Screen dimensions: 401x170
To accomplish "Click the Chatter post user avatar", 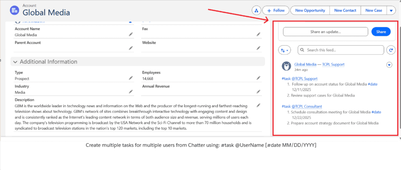I will click(286, 66).
